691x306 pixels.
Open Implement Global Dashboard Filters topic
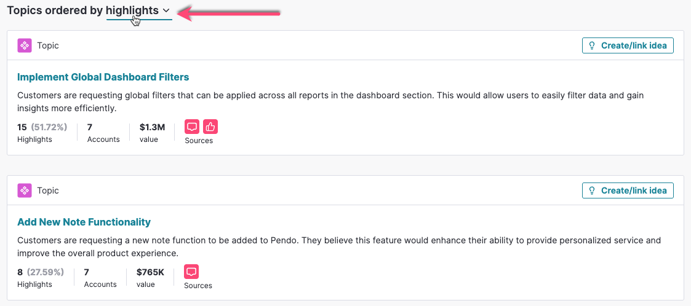[x=103, y=77]
